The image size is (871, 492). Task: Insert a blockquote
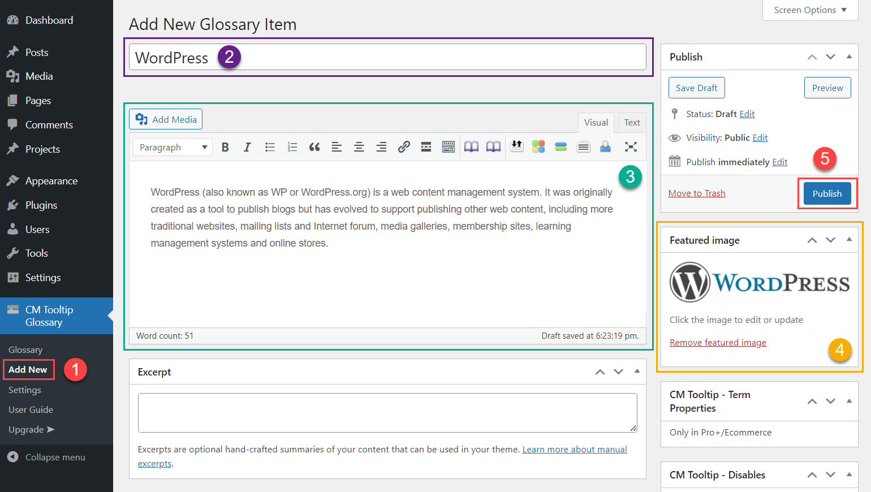click(314, 147)
